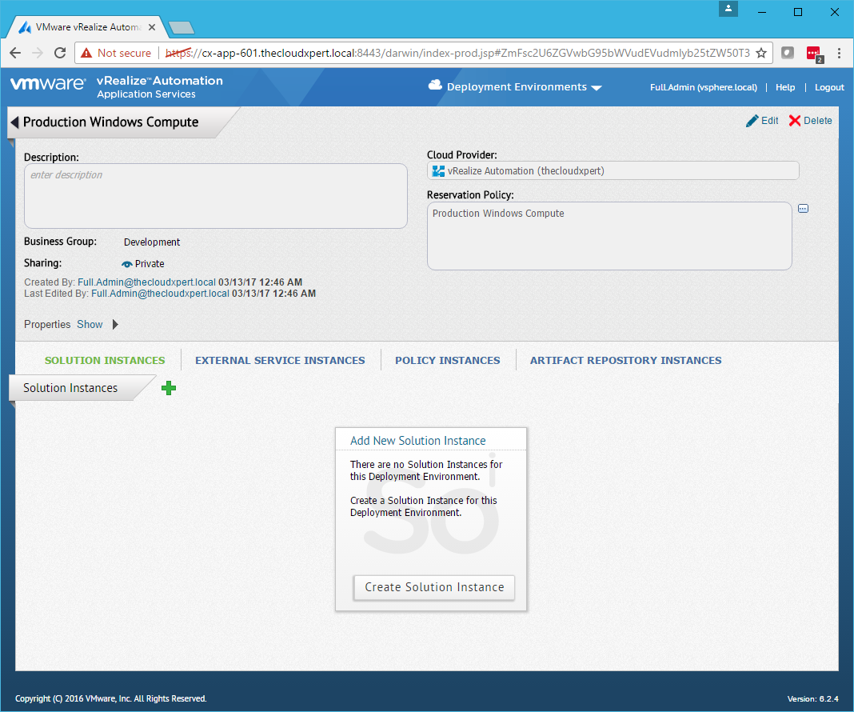Click the red Delete X icon

pyautogui.click(x=795, y=121)
